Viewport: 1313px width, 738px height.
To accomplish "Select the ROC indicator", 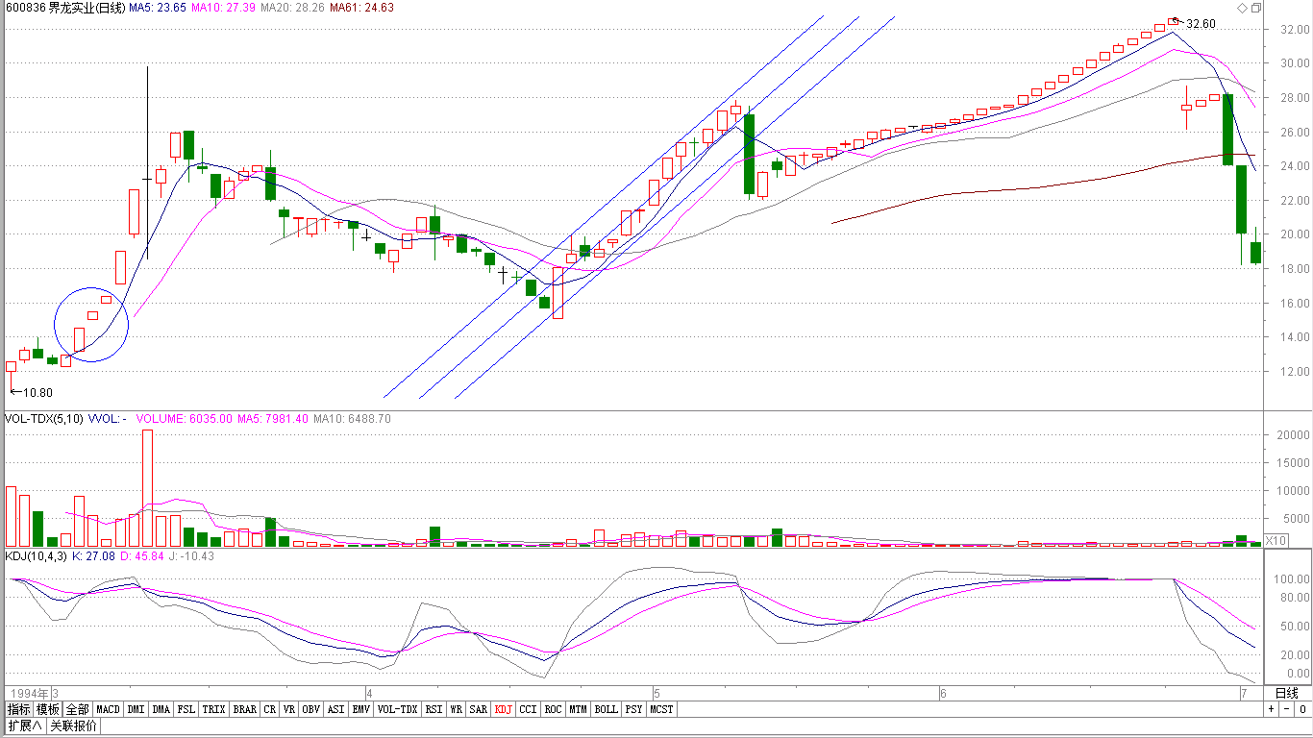I will tap(553, 709).
